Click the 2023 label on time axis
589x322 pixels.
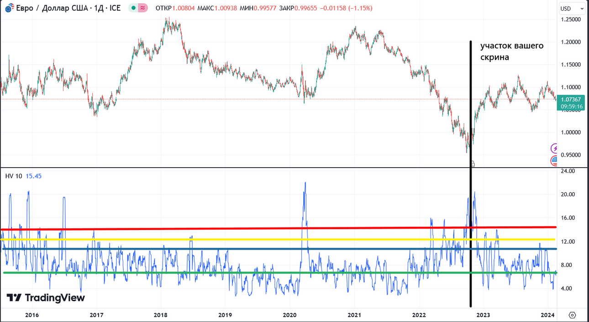click(483, 315)
